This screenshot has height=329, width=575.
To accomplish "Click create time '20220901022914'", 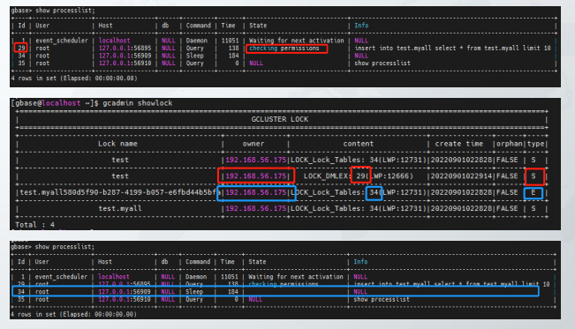I will (461, 176).
